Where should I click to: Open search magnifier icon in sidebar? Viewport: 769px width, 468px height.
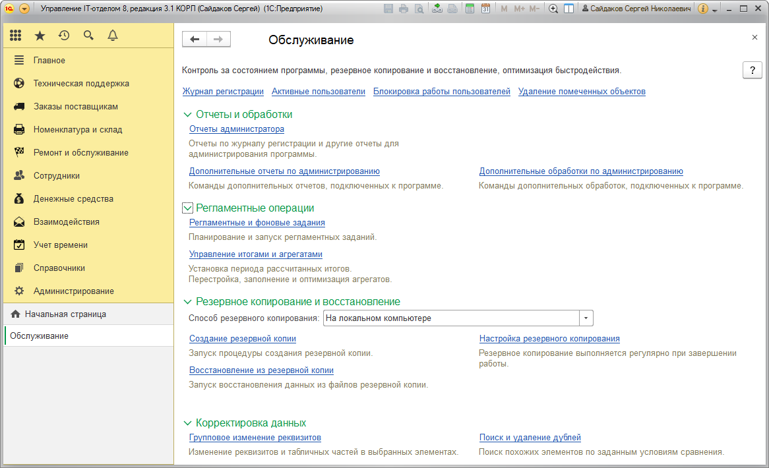(88, 36)
